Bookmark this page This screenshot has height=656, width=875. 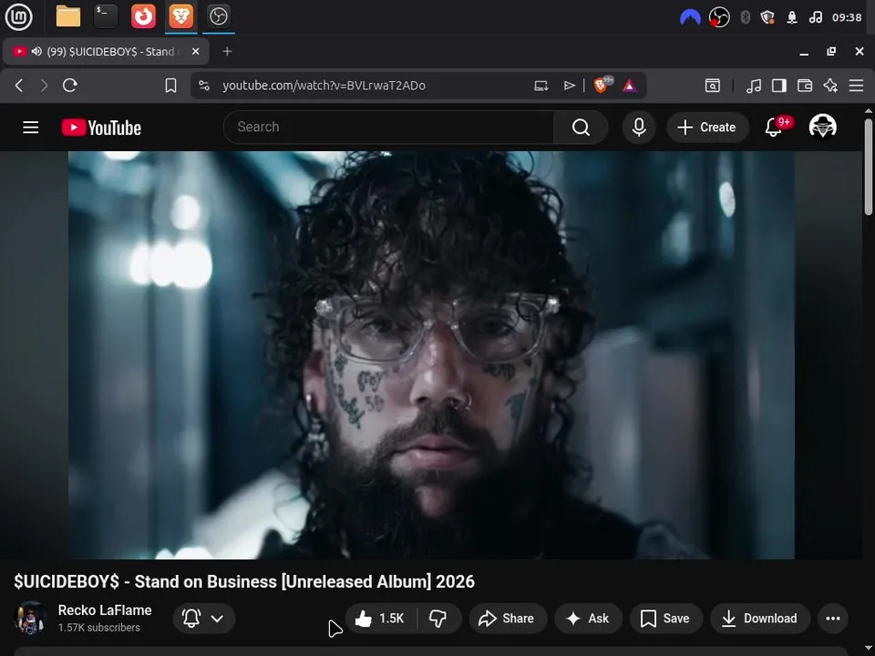170,86
